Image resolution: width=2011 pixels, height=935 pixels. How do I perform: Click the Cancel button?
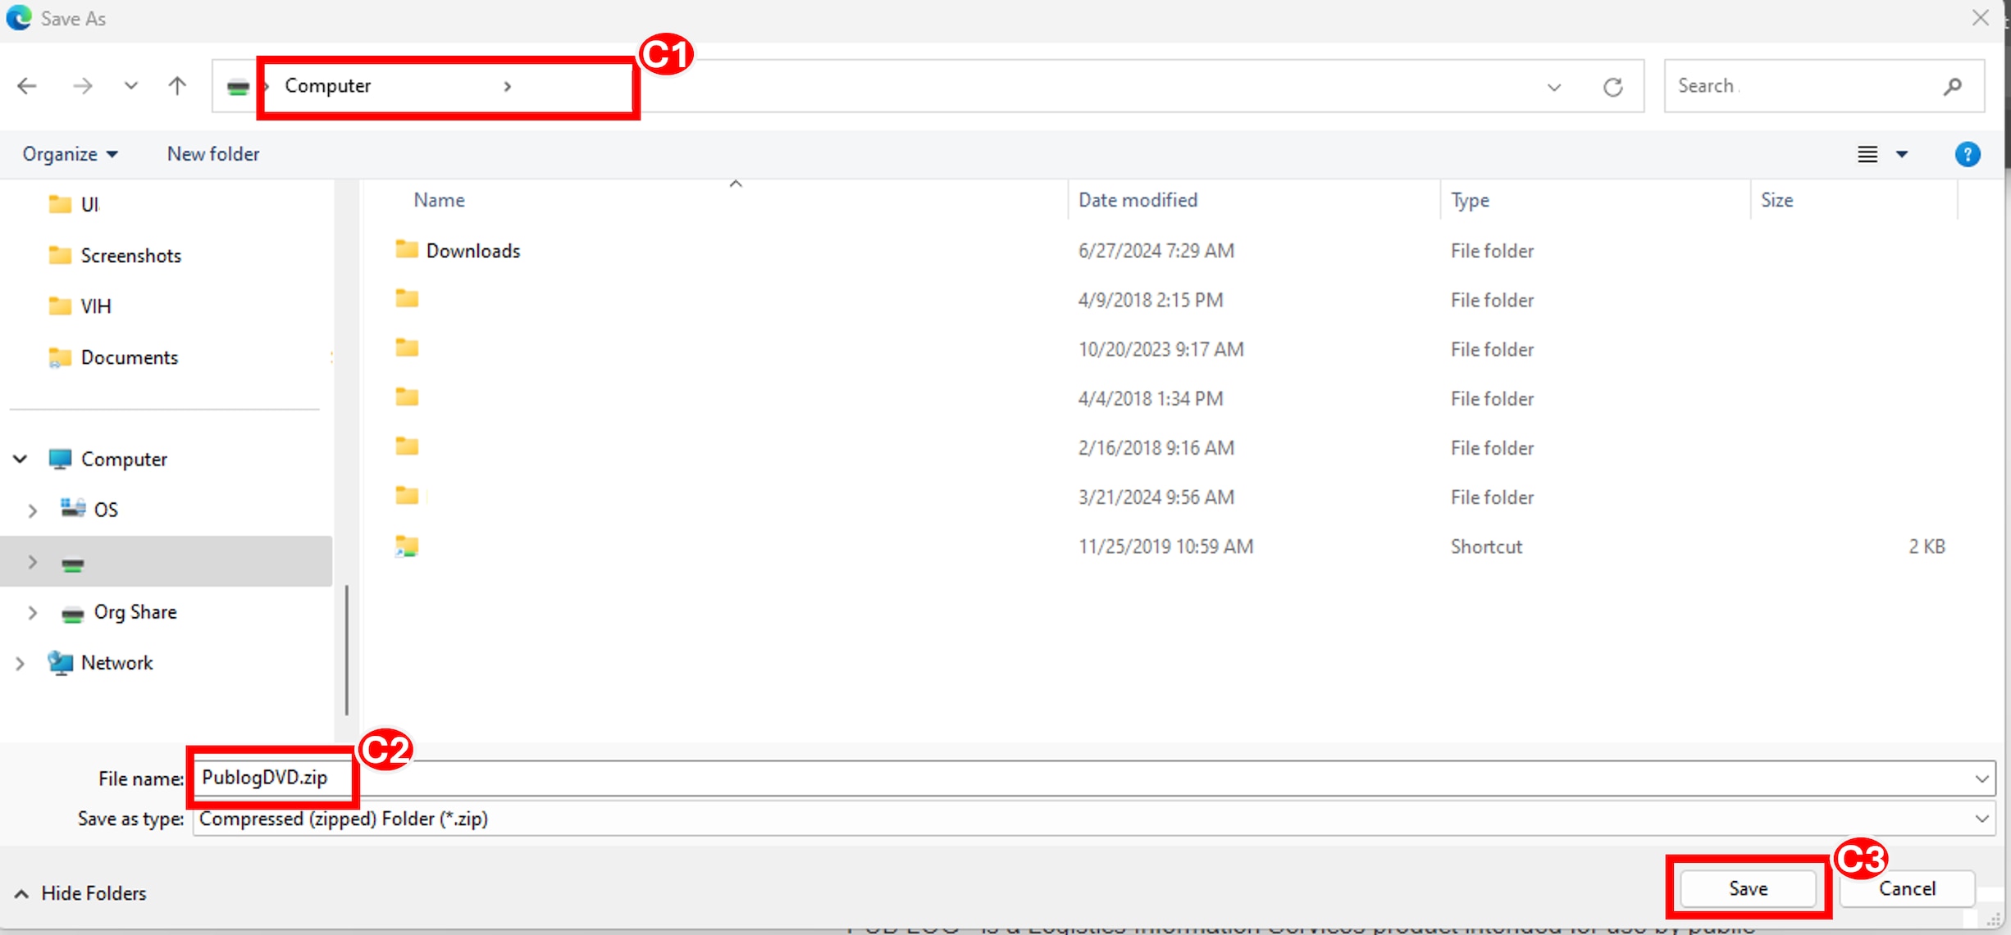(1907, 888)
